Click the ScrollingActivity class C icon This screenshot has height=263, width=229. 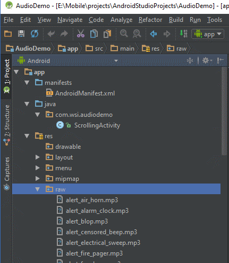pos(60,125)
